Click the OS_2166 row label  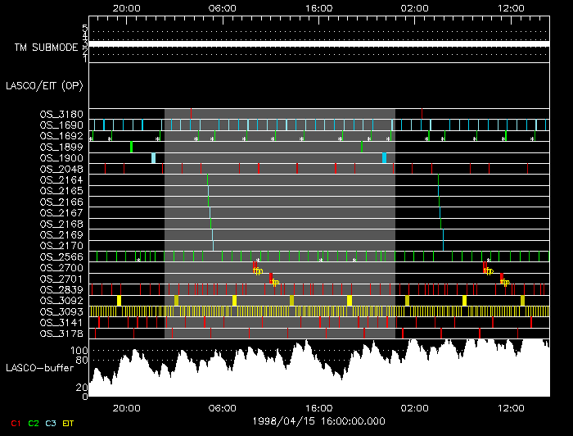tap(61, 202)
